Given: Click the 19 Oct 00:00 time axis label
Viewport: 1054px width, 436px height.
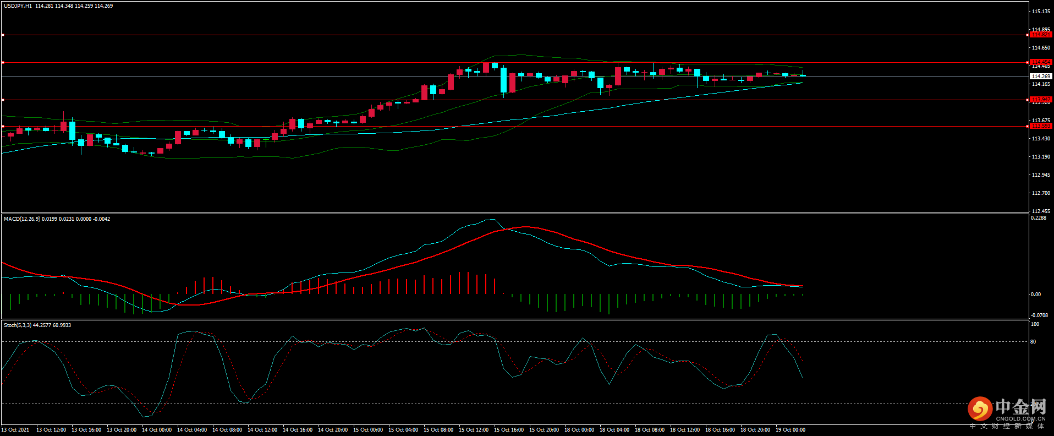Looking at the screenshot, I should (x=791, y=430).
